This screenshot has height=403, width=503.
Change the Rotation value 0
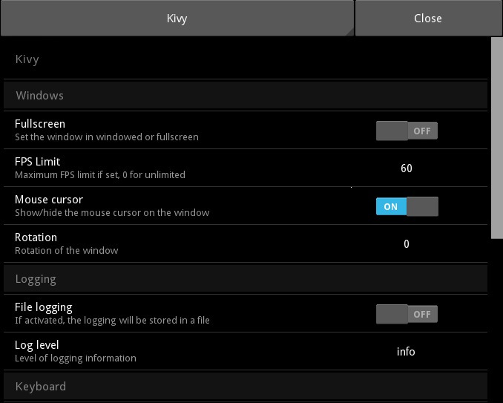406,244
